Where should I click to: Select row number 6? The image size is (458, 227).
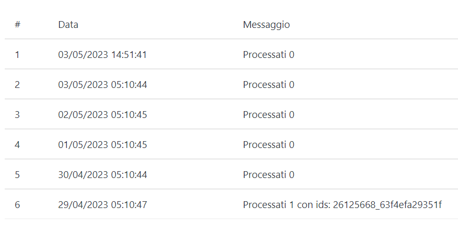(x=17, y=204)
